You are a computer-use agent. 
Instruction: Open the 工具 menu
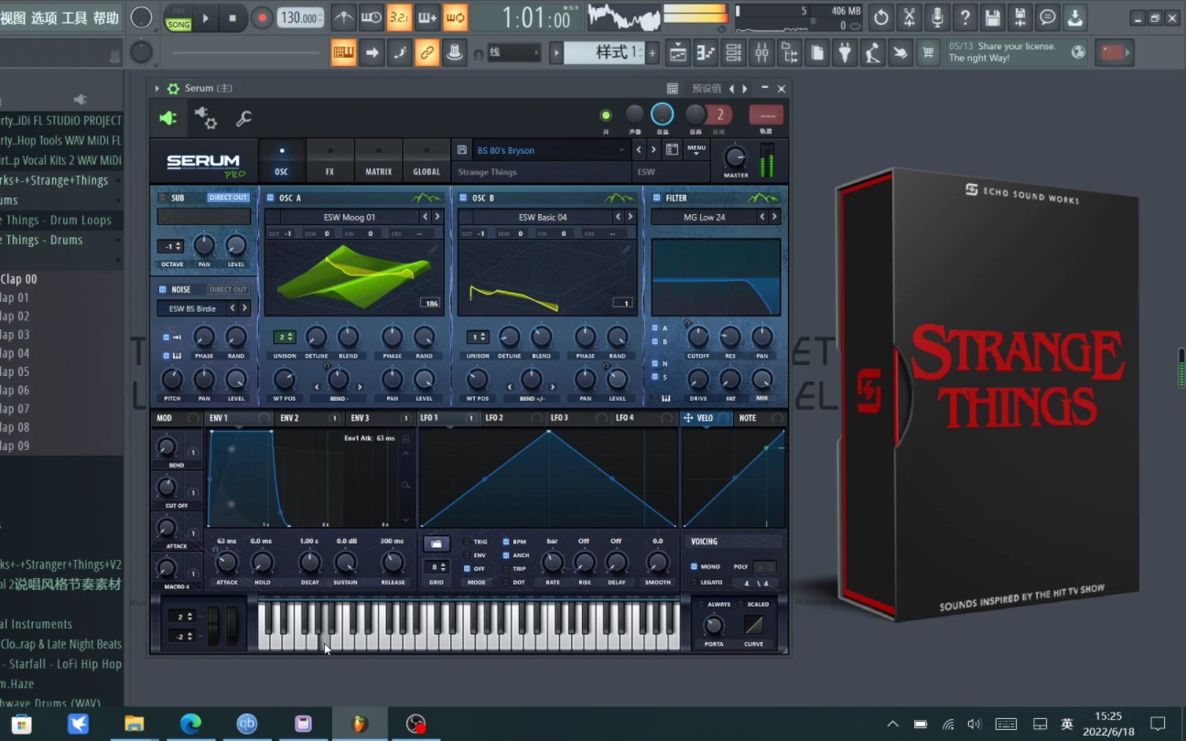point(74,17)
